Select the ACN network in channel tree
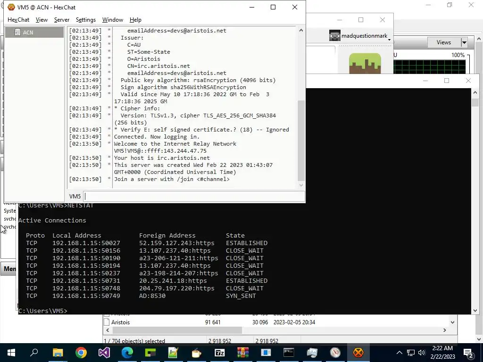This screenshot has height=362, width=483. pos(34,33)
